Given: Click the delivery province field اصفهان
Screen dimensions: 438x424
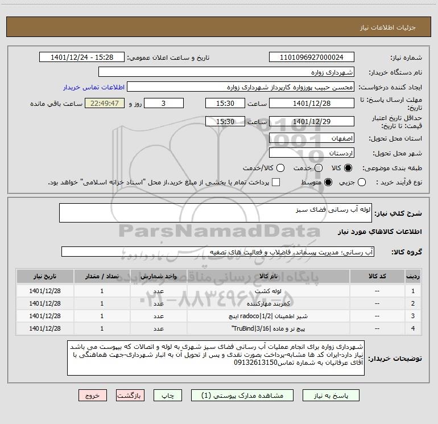Looking at the screenshot, I should point(312,138).
